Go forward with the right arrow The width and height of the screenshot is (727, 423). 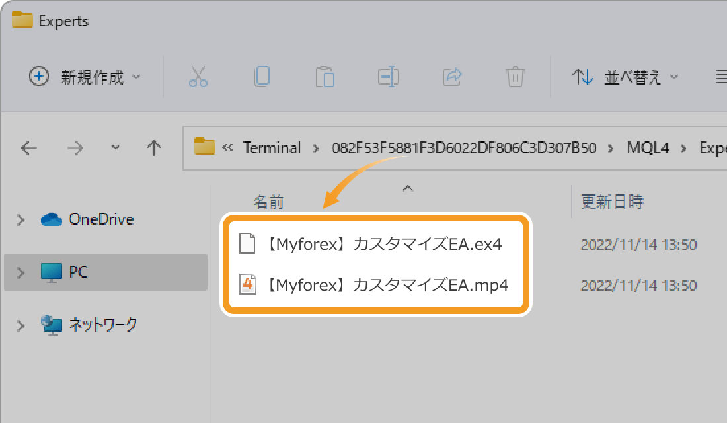(x=75, y=149)
